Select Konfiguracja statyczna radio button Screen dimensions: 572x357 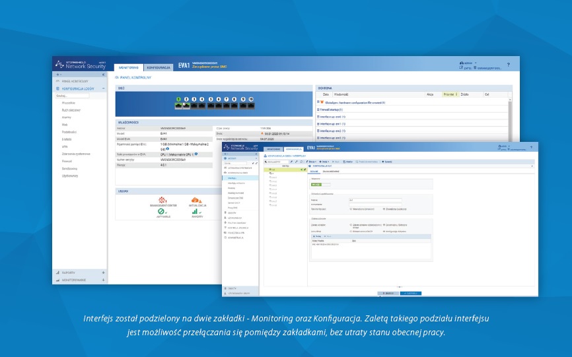pos(384,232)
